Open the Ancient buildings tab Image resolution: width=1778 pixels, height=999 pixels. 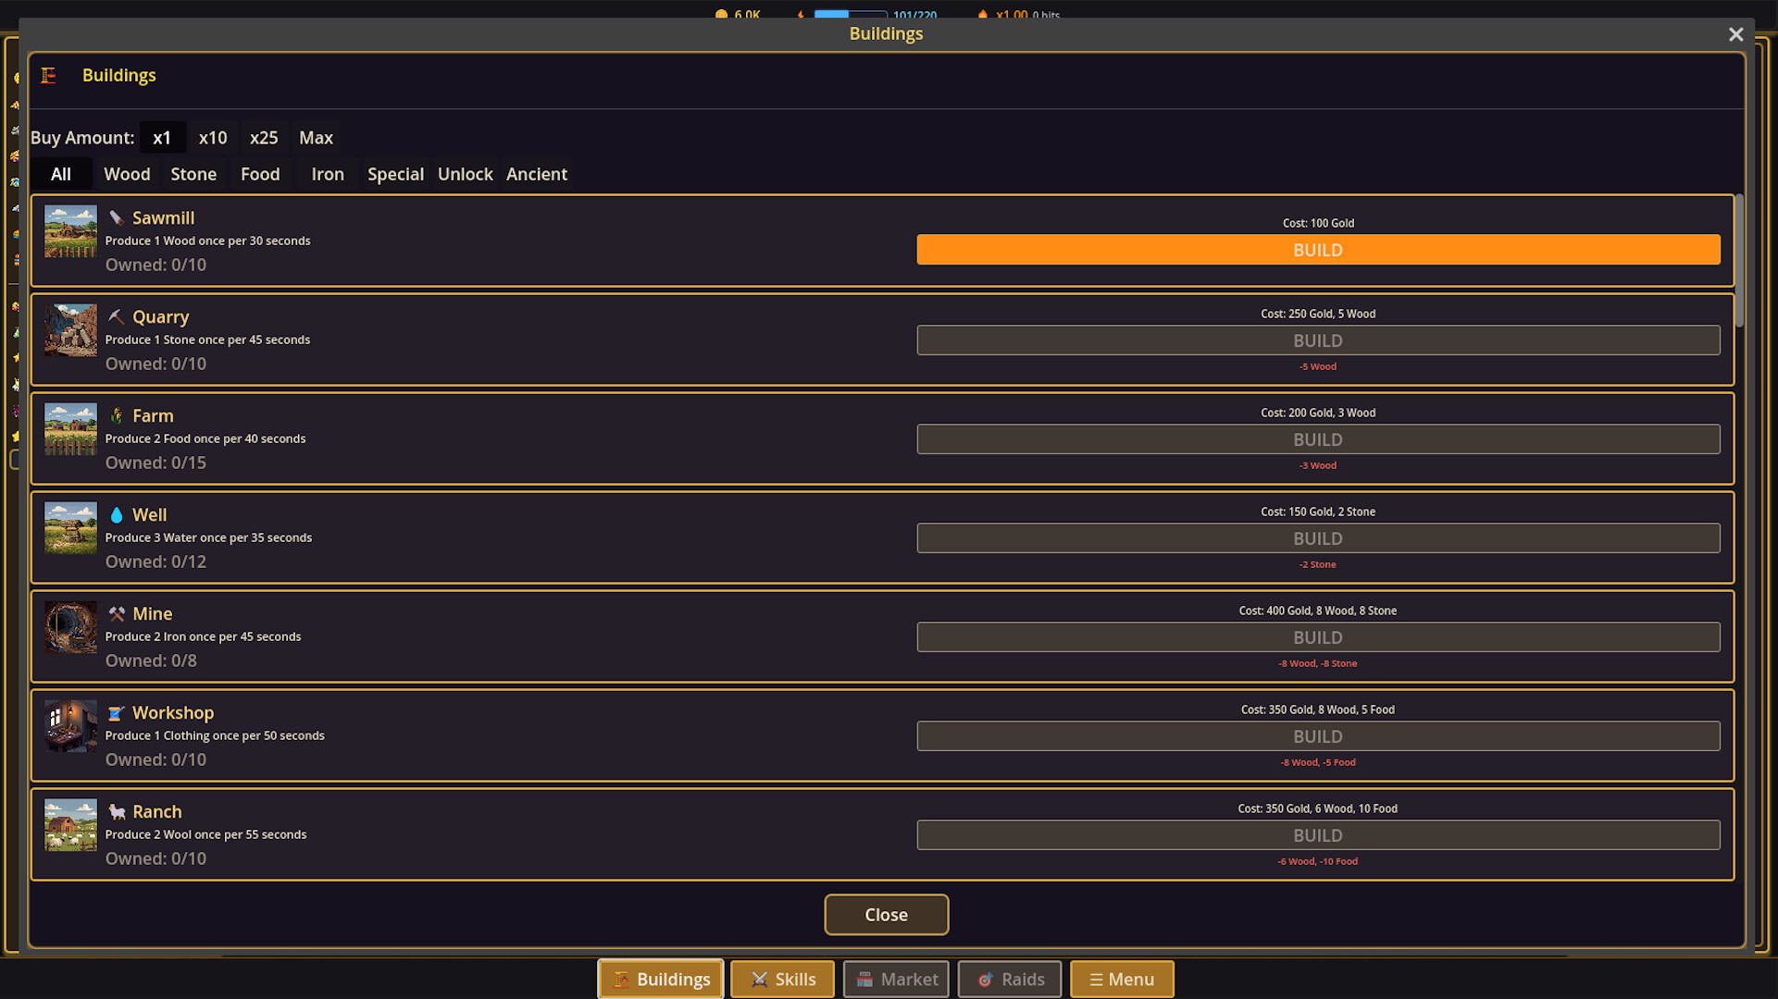537,174
